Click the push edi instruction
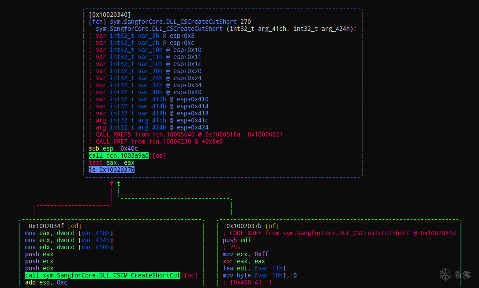Viewport: 479px width, 288px height. click(237, 240)
